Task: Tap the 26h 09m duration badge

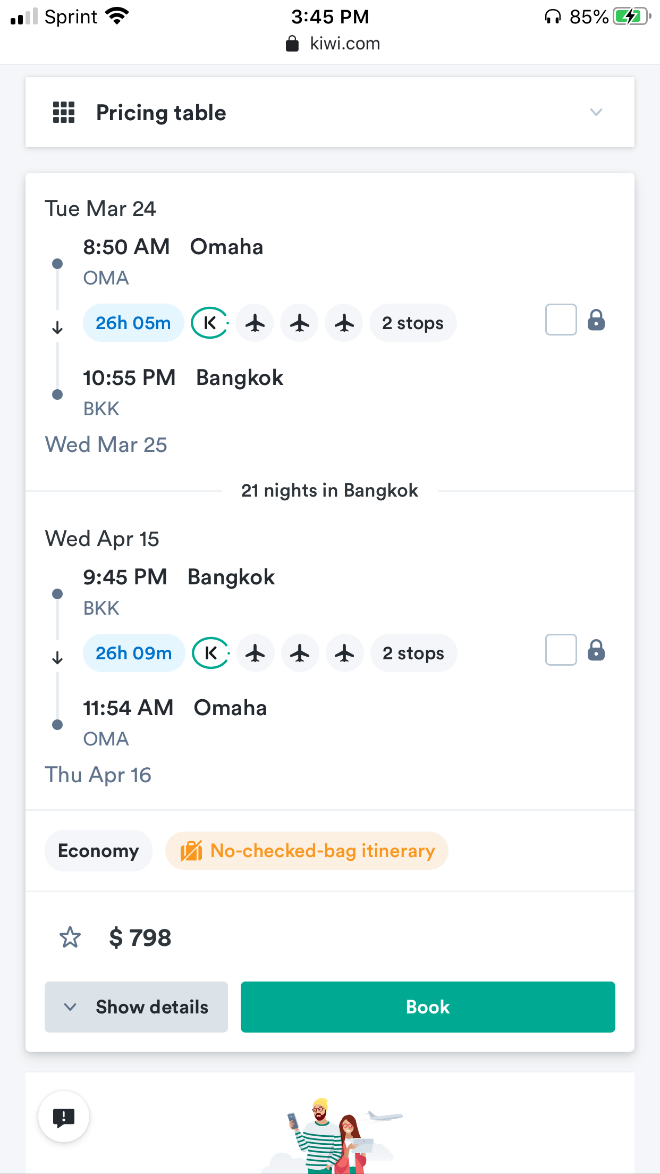Action: point(133,653)
